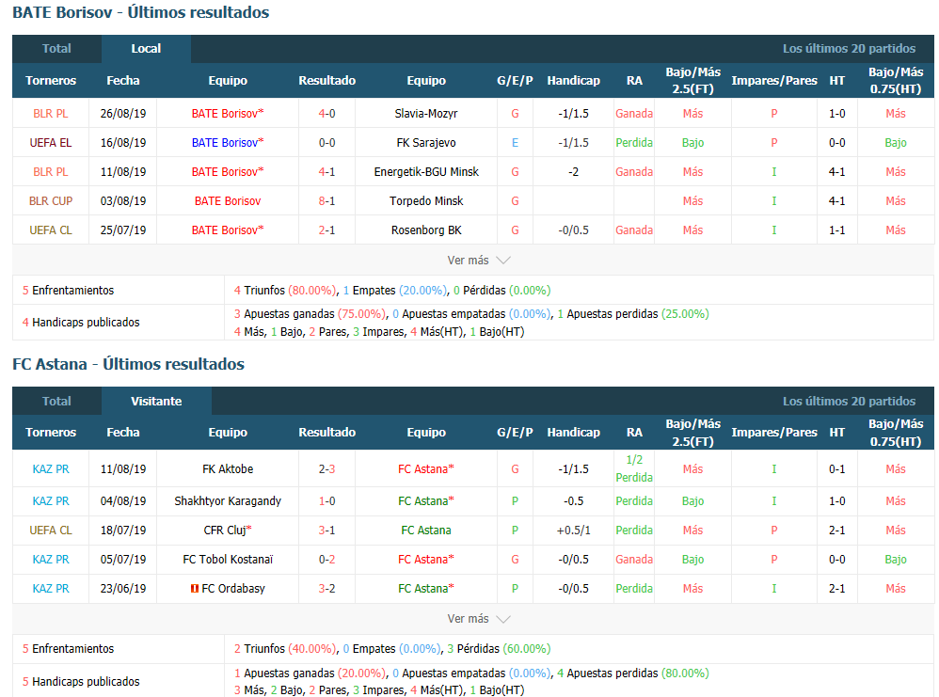The height and width of the screenshot is (697, 939).
Task: Click blue BATE Borisov in the FK Sarajevo row
Action: pos(225,143)
